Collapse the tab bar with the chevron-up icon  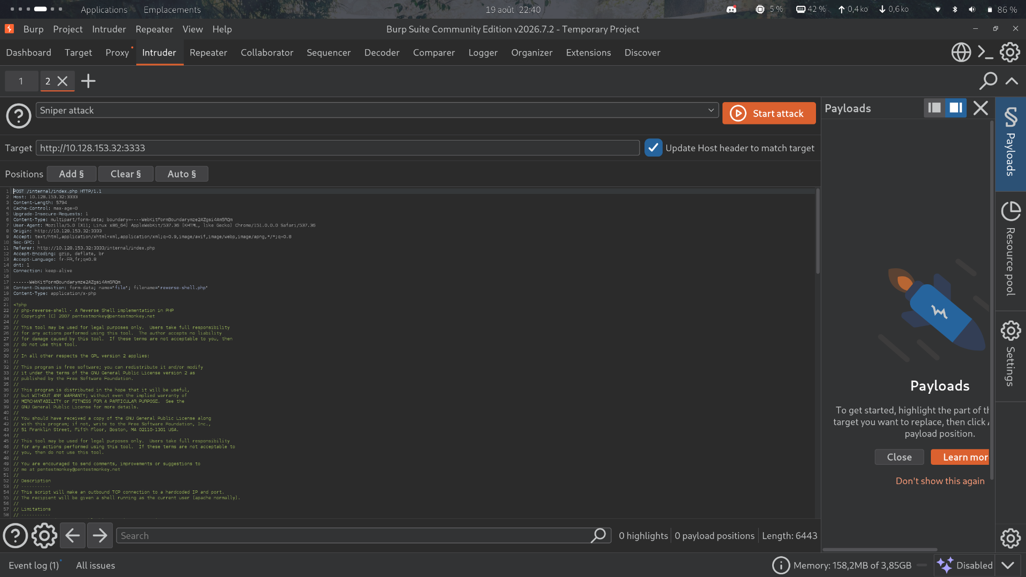click(1012, 81)
